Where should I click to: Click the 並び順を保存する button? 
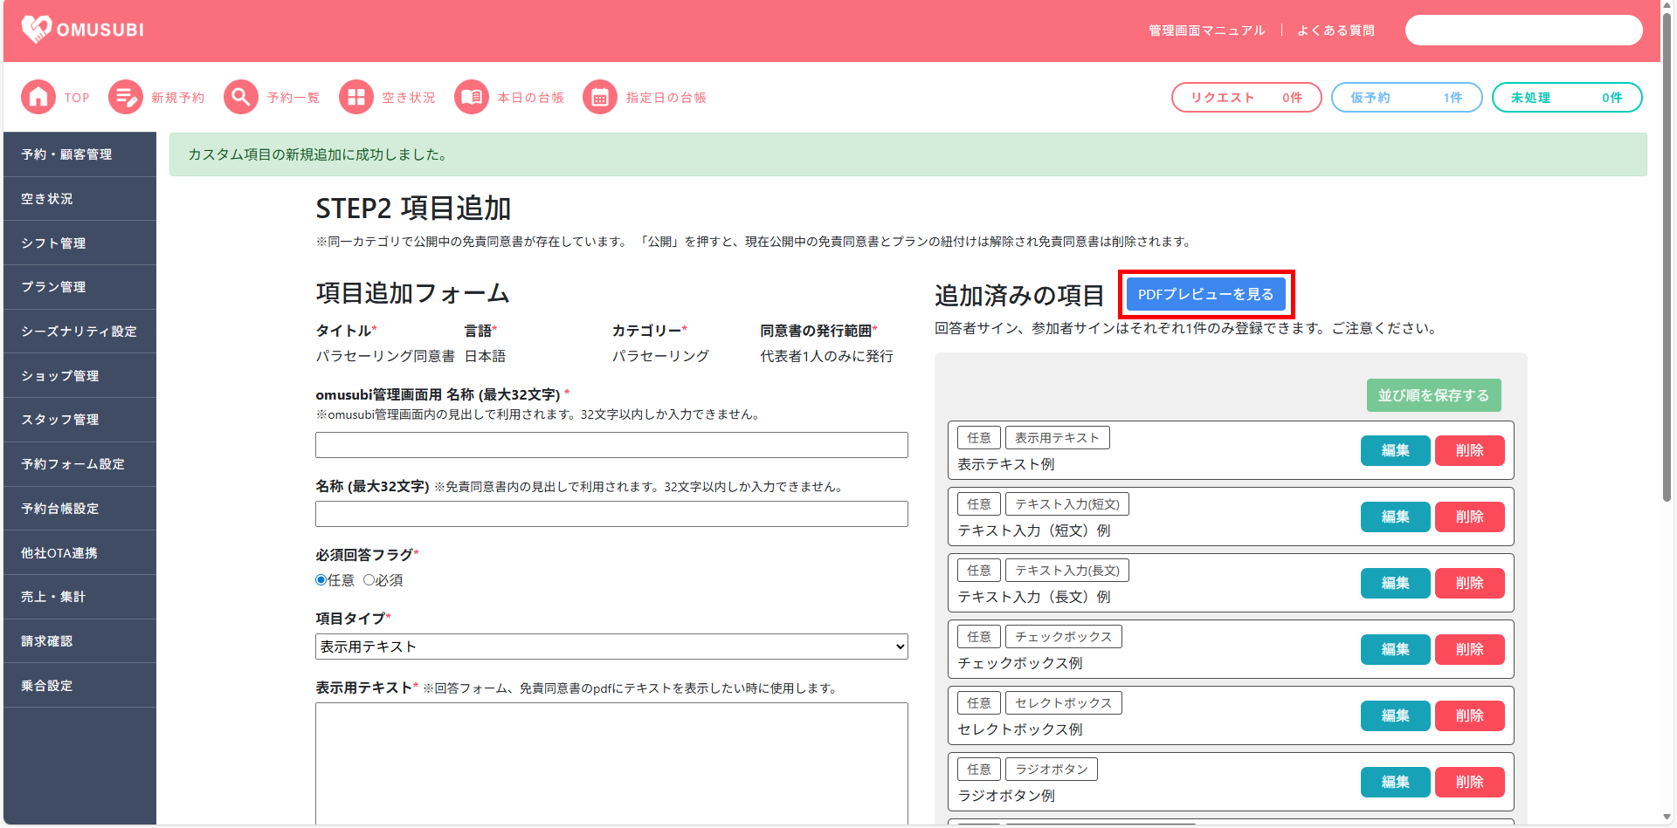point(1433,395)
